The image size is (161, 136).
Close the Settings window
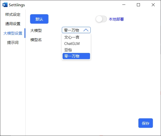(153, 5)
